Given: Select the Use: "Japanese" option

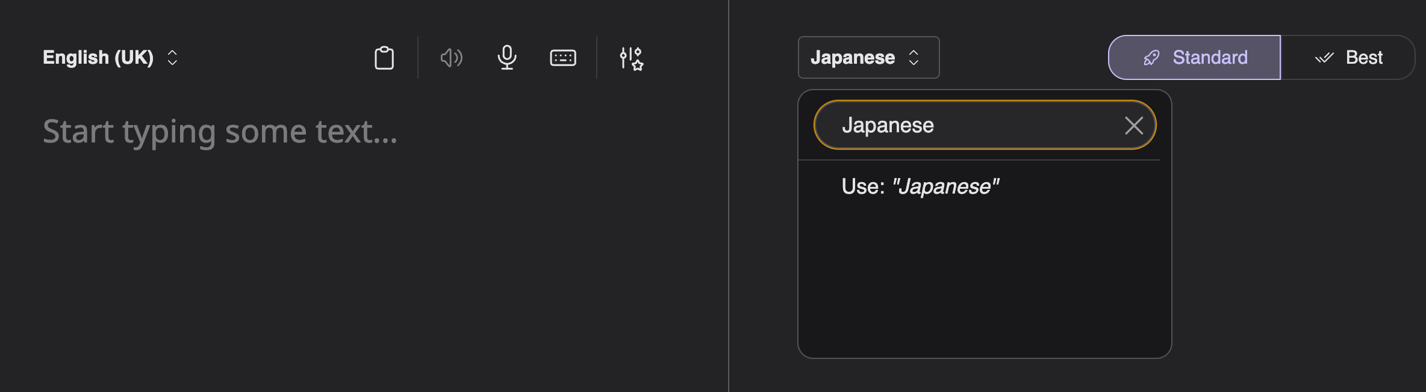Looking at the screenshot, I should tap(920, 187).
